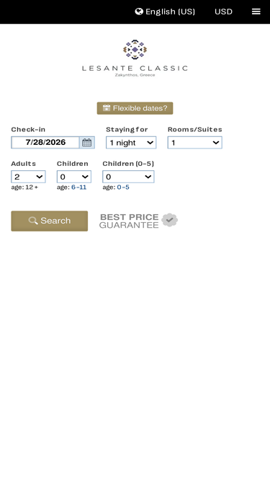
Task: Click the Search button
Action: pyautogui.click(x=49, y=221)
